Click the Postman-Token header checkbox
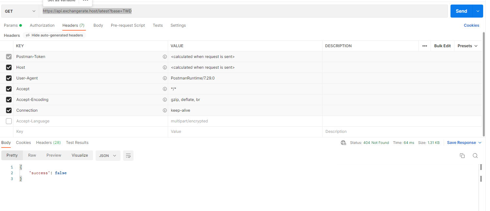Screen dimensions: 490x211 coord(9,57)
